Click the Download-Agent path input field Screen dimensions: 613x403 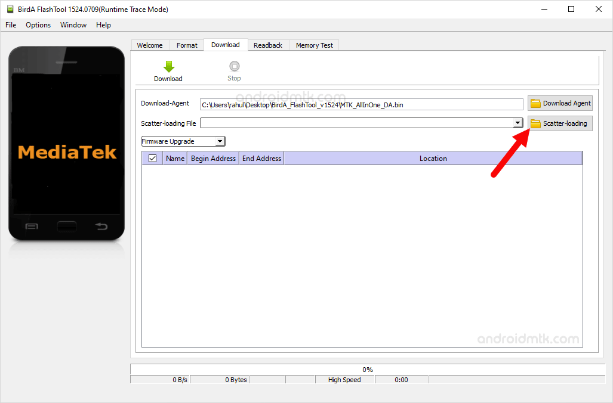click(361, 104)
